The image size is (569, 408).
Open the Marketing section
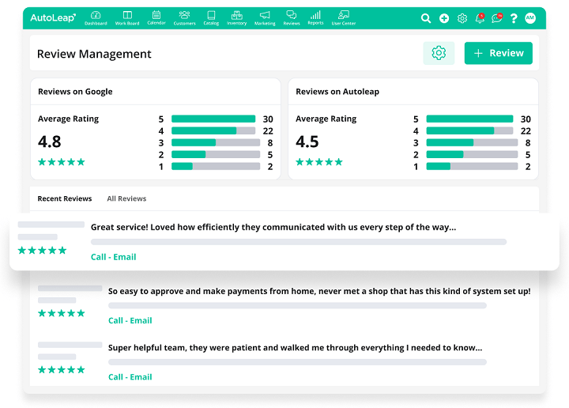pyautogui.click(x=265, y=17)
